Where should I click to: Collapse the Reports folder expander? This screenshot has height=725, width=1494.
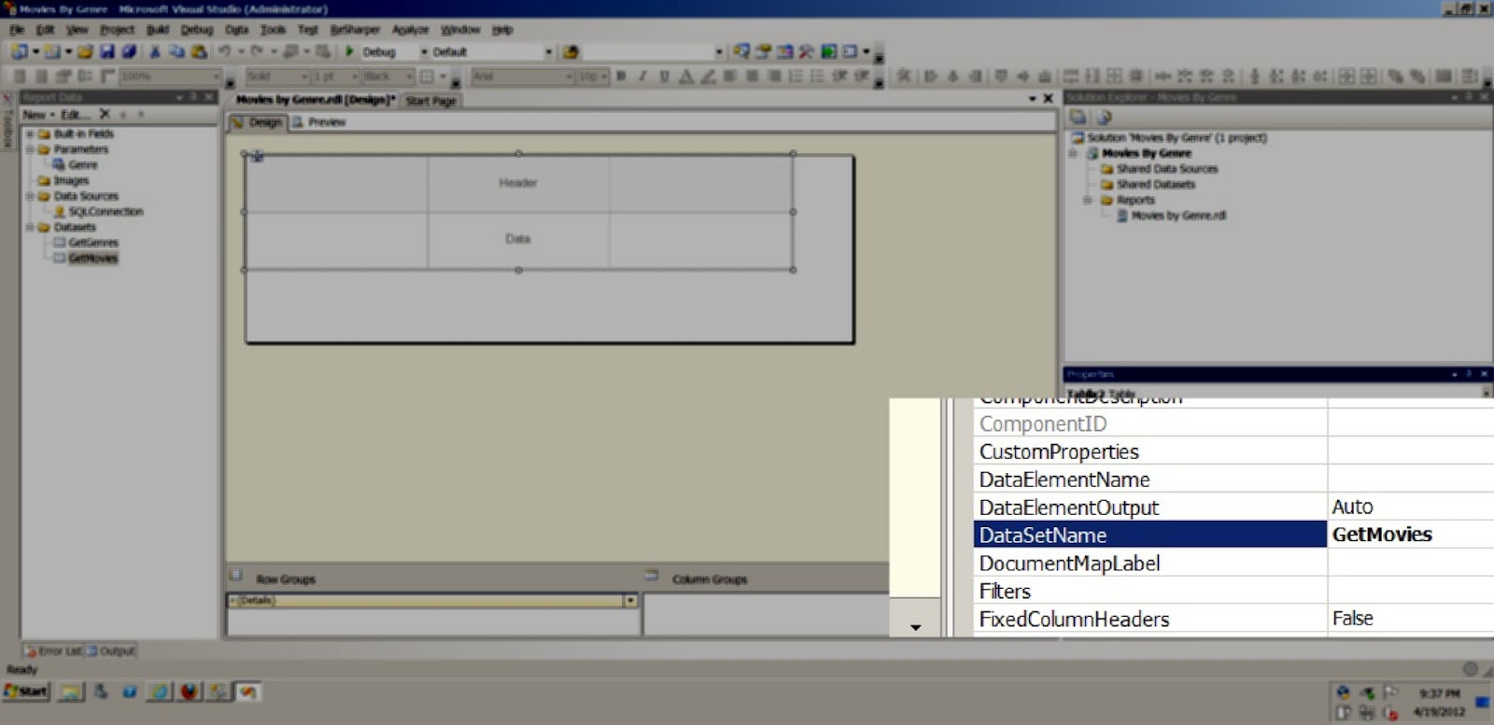pyautogui.click(x=1088, y=201)
